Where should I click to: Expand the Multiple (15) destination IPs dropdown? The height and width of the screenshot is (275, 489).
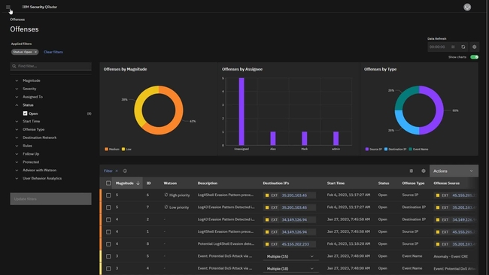click(290, 256)
